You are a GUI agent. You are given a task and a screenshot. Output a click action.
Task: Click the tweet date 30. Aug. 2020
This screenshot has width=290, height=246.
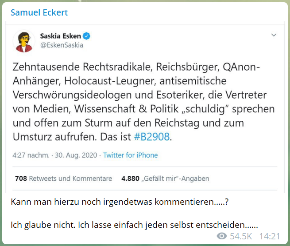click(77, 155)
